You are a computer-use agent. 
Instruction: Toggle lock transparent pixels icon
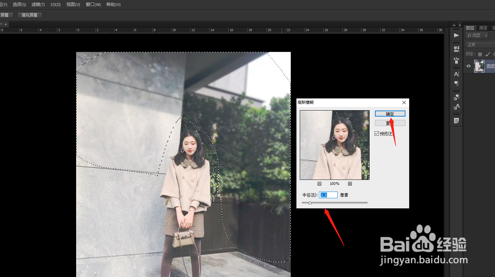tap(480, 54)
